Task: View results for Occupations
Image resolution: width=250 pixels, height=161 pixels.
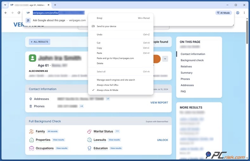Action: click(x=62, y=148)
